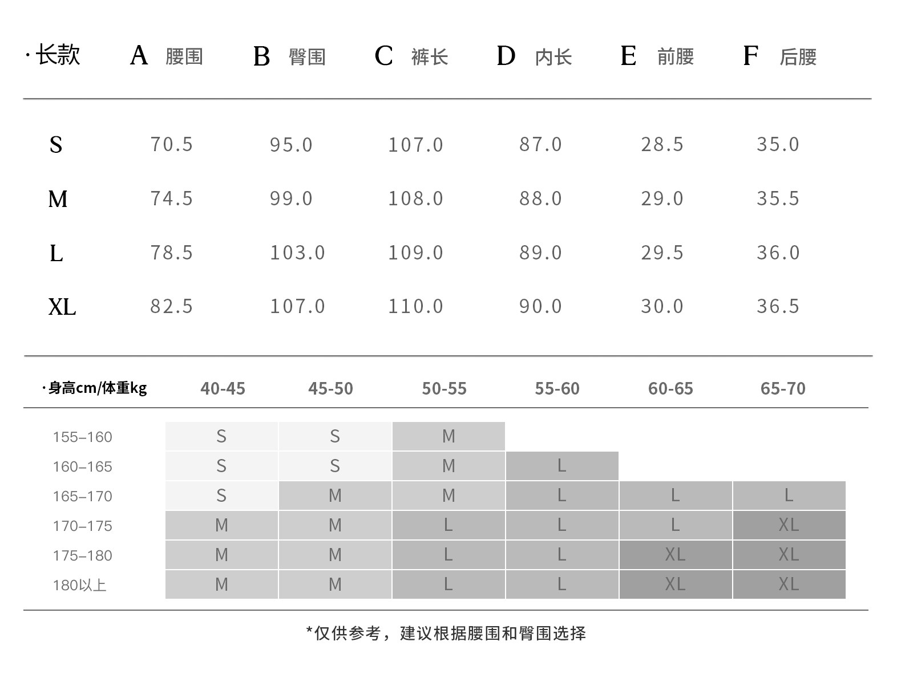The width and height of the screenshot is (897, 678).
Task: Click the footnote about 腰围 and 臀围
Action: coord(446,634)
